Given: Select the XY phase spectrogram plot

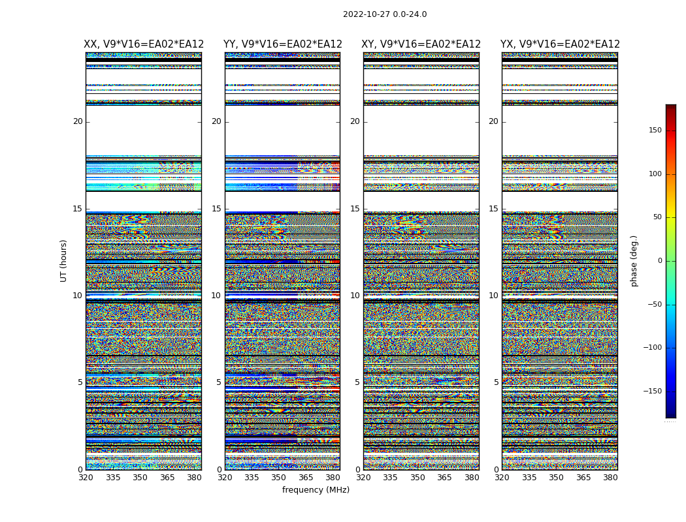Looking at the screenshot, I should 421,261.
